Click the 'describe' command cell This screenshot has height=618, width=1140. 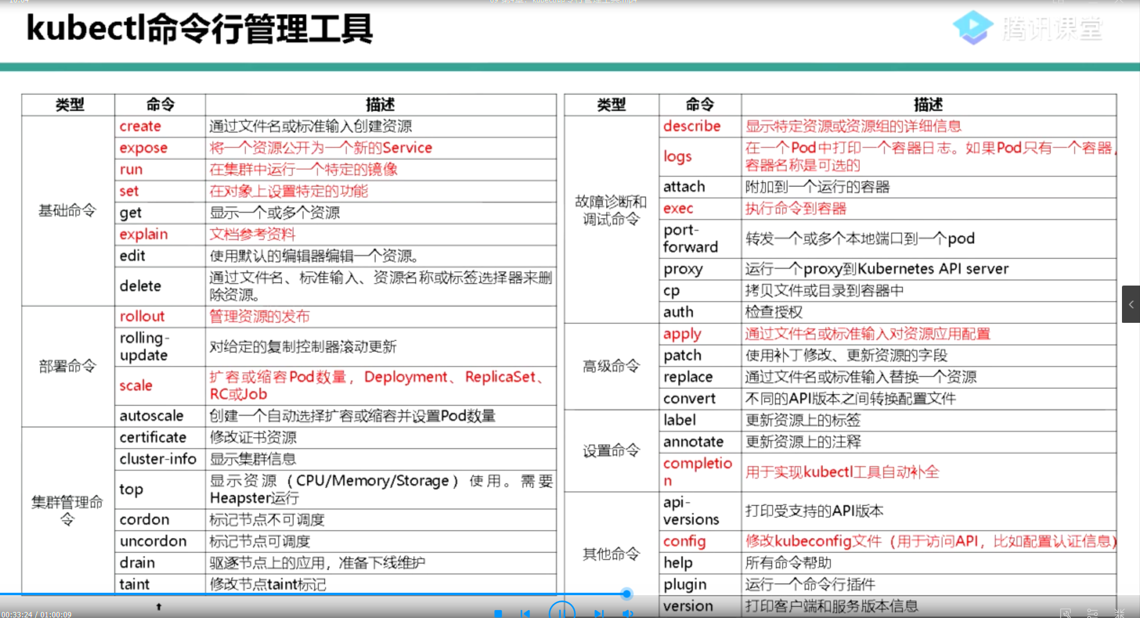coord(700,126)
